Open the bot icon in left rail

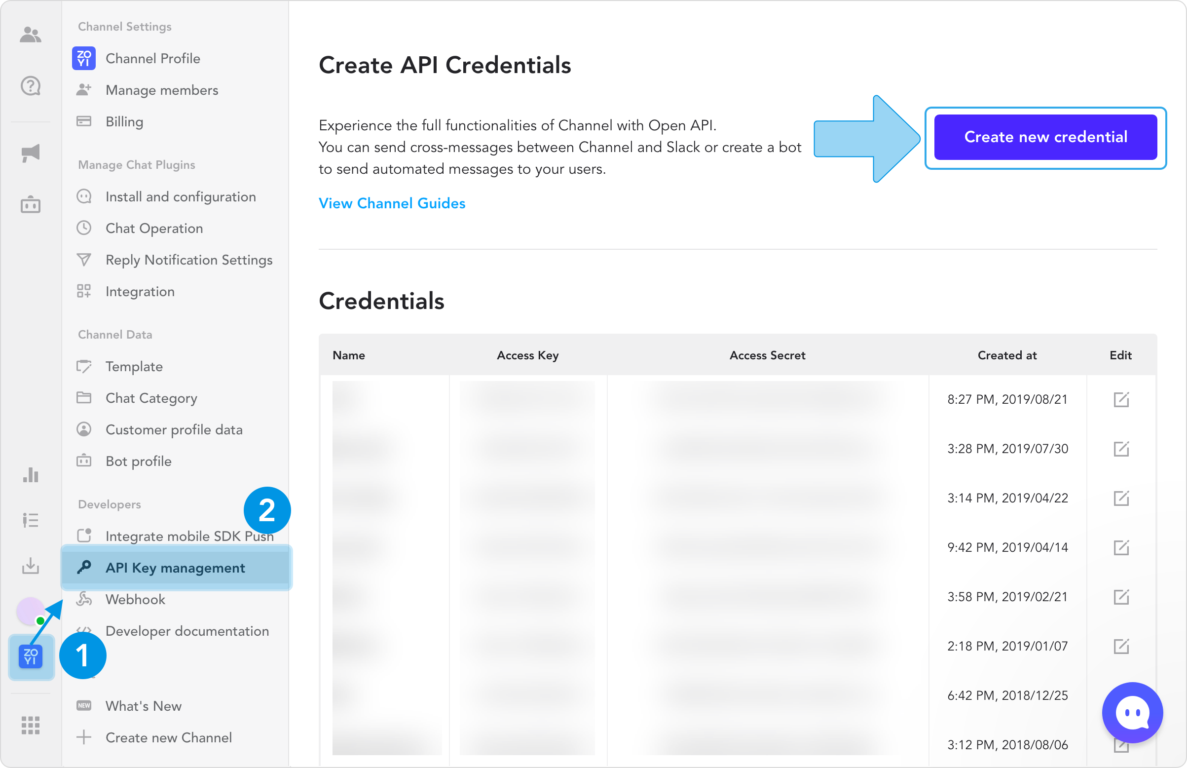point(31,204)
